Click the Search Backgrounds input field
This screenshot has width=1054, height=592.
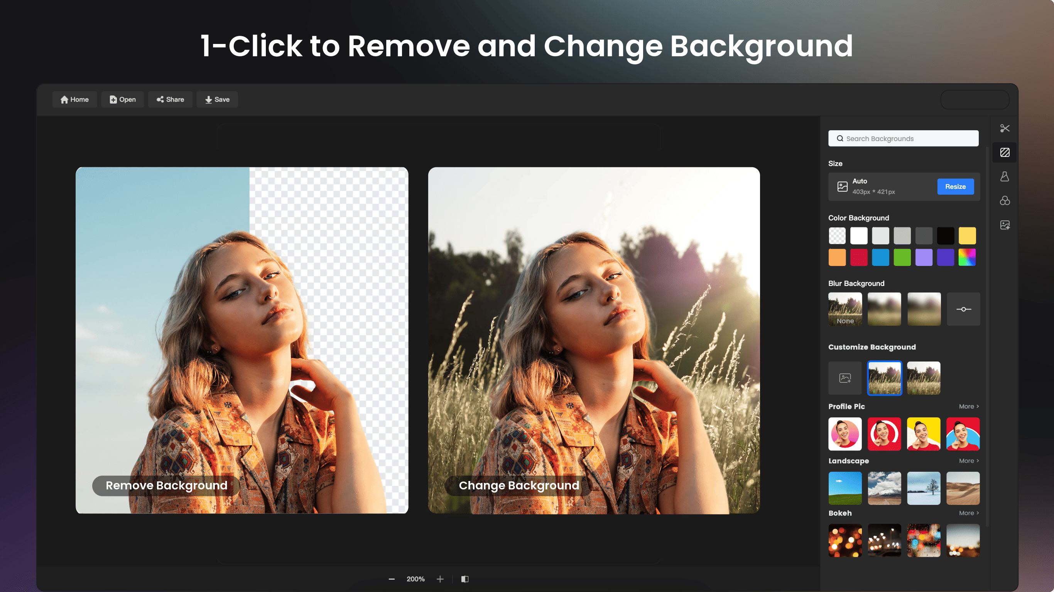coord(904,139)
